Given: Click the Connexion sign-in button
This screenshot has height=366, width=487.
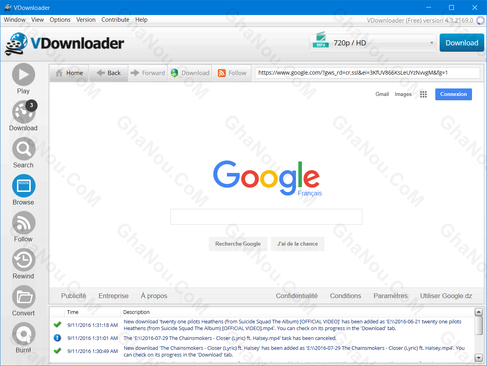Looking at the screenshot, I should click(453, 94).
